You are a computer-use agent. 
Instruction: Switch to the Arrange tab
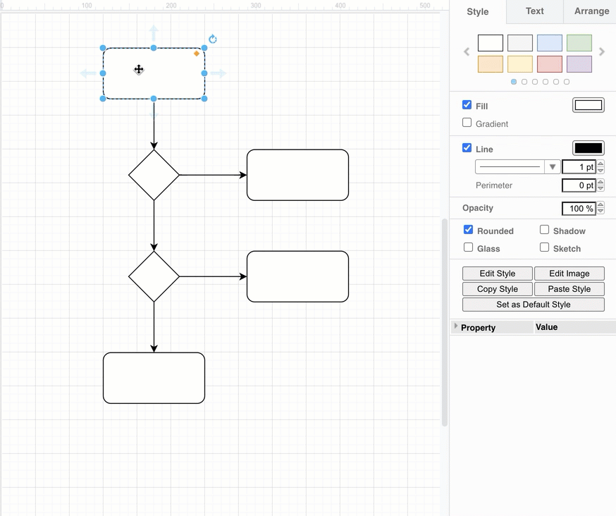(x=591, y=11)
